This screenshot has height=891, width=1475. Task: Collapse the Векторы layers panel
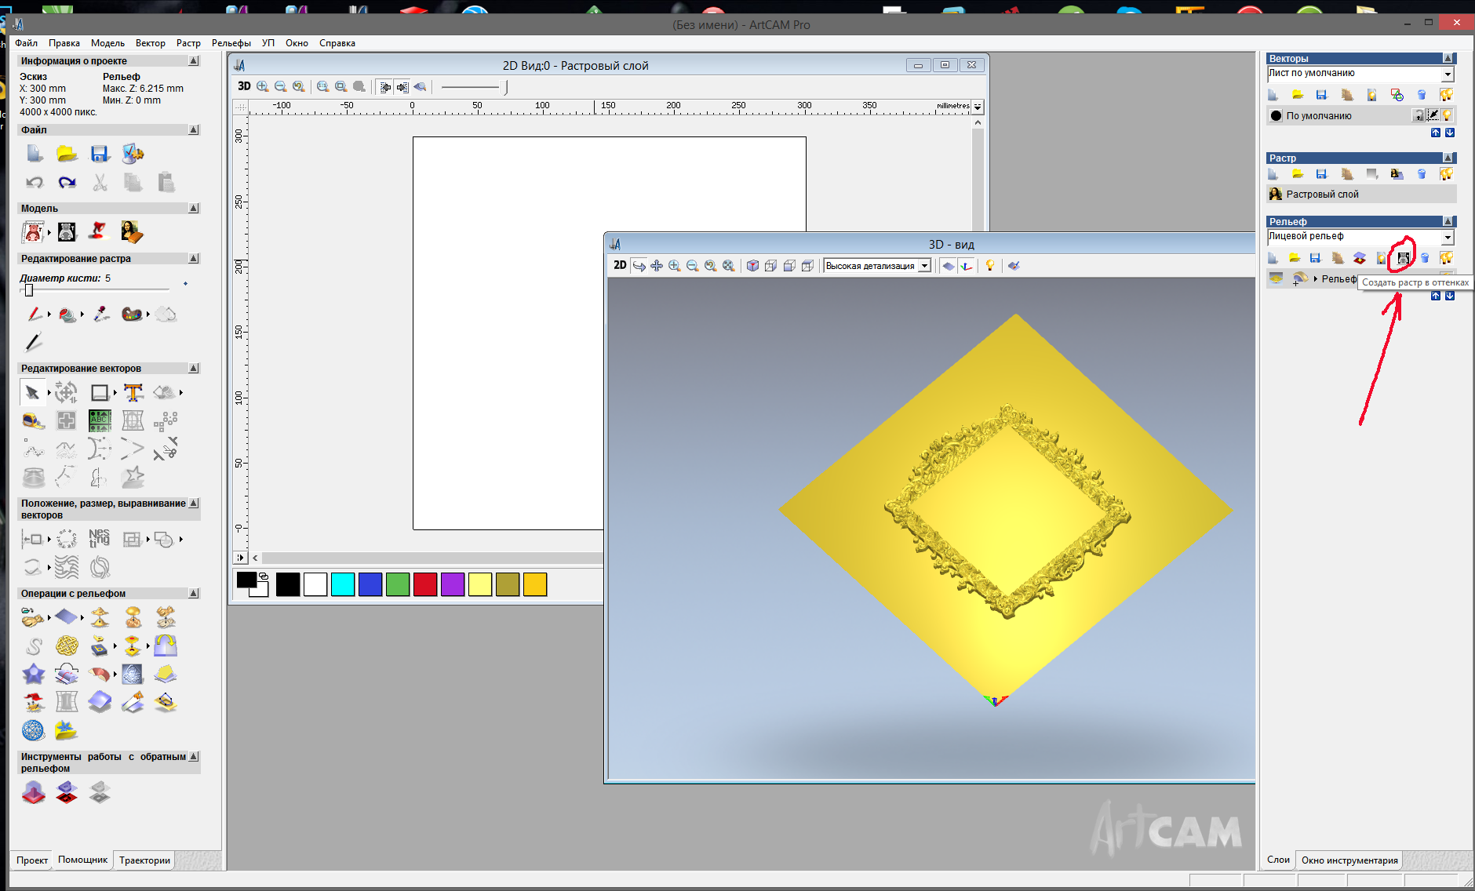1448,58
